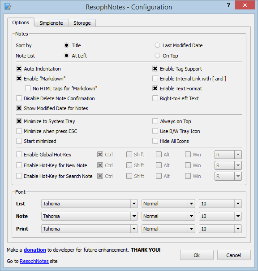Open Note font style dropdown
This screenshot has width=258, height=271.
click(x=168, y=216)
